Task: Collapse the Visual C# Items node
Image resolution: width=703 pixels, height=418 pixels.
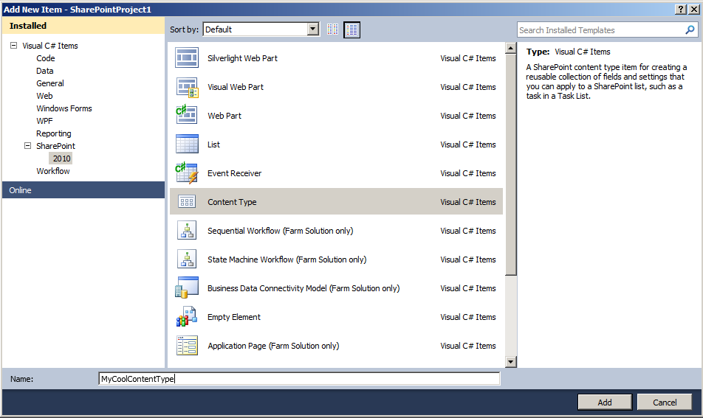Action: 13,45
